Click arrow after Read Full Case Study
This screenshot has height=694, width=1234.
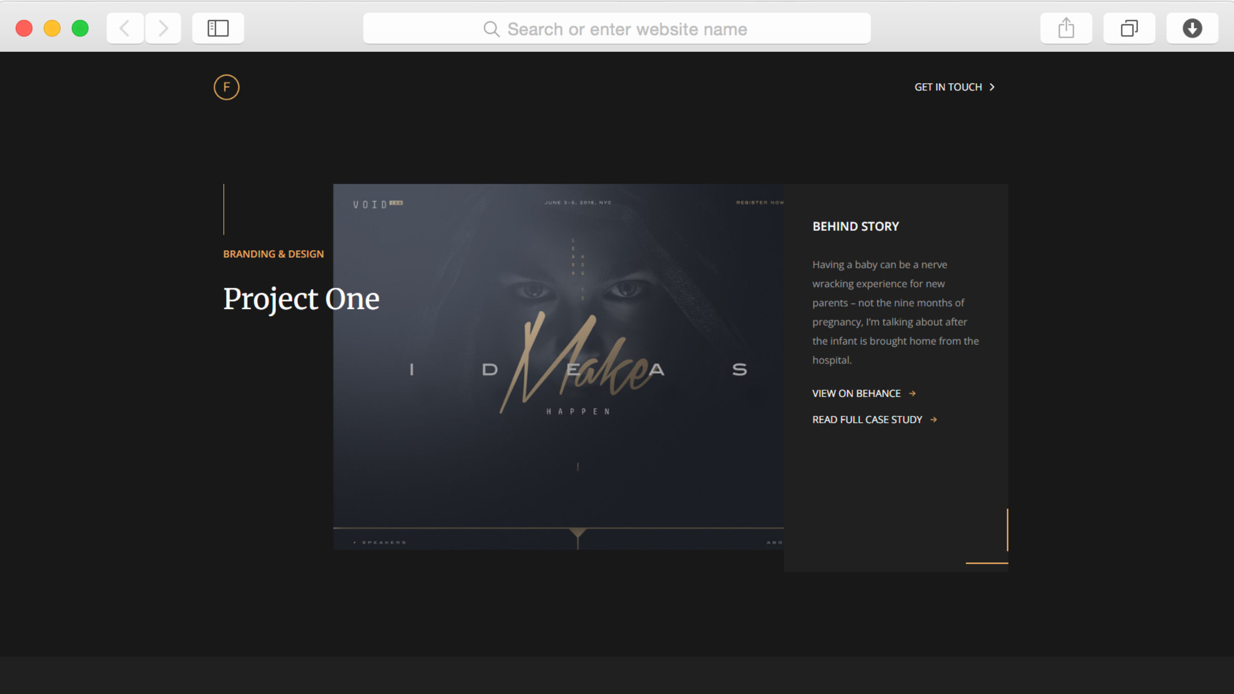click(934, 420)
